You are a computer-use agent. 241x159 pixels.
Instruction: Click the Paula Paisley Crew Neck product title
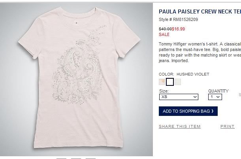click(200, 11)
